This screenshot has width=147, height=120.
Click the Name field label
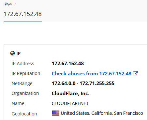(x=18, y=103)
